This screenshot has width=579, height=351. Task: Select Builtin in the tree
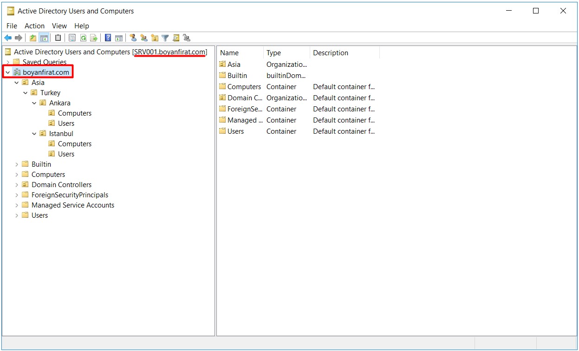click(41, 164)
